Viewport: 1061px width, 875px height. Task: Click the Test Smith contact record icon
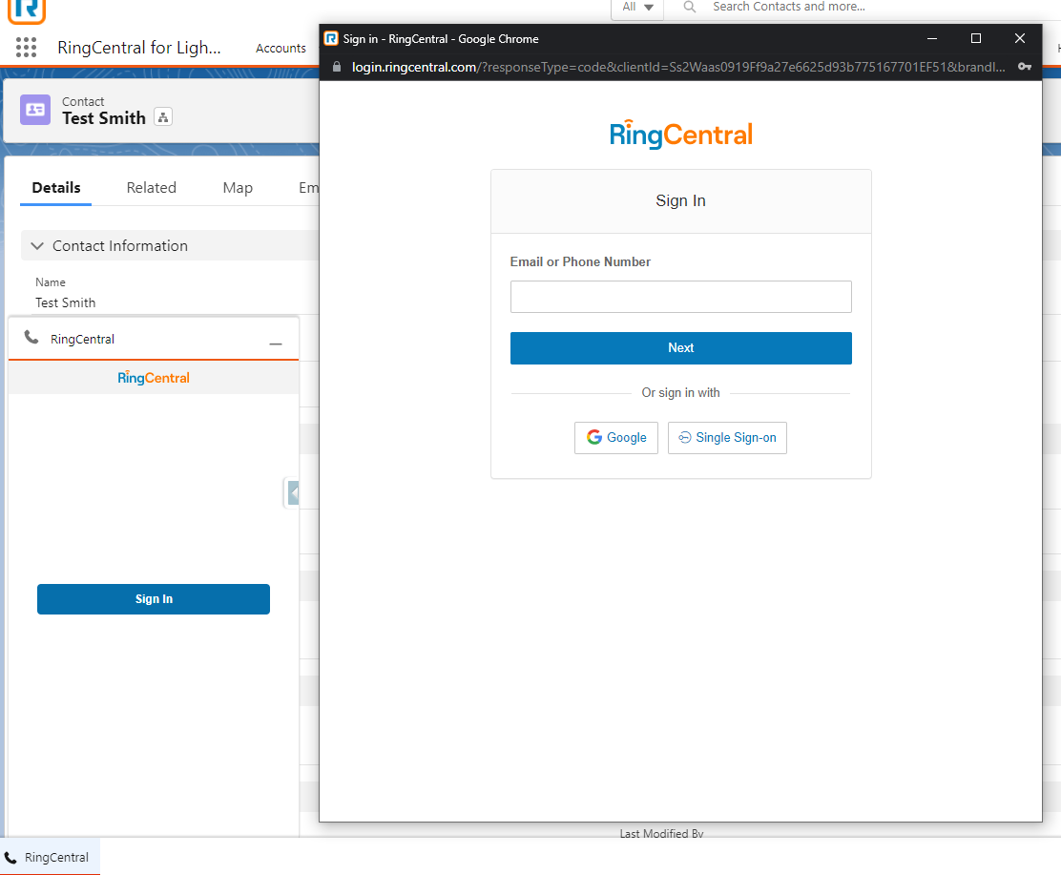tap(35, 110)
